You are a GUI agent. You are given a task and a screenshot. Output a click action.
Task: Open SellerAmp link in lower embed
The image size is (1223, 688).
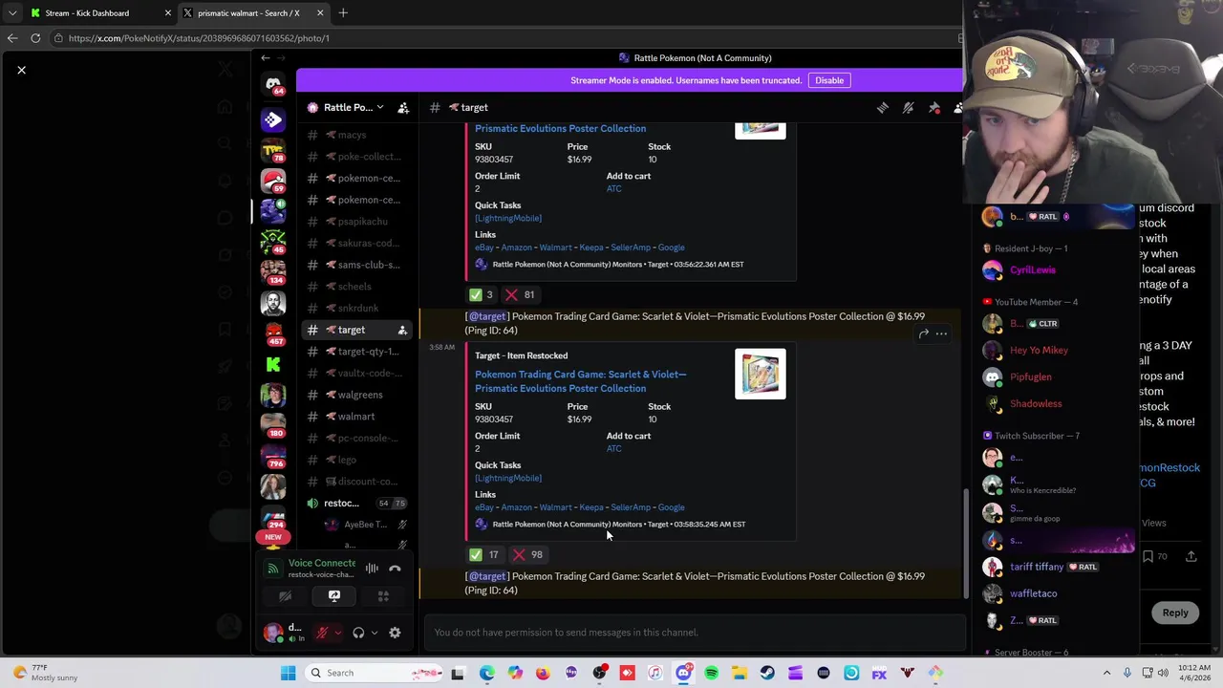coord(631,507)
